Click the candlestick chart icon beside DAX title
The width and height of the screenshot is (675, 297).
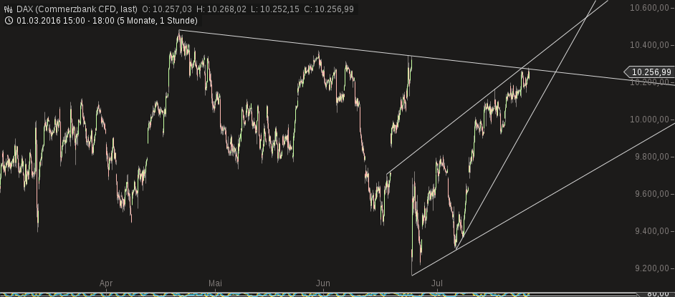click(x=8, y=9)
